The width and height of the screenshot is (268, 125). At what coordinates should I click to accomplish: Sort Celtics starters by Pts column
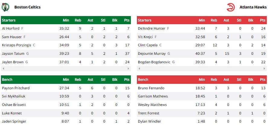click(x=127, y=20)
